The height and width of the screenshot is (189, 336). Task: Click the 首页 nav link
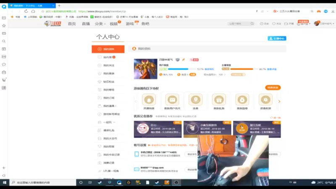72,24
